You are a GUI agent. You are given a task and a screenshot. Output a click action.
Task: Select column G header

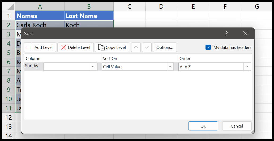click(256, 7)
